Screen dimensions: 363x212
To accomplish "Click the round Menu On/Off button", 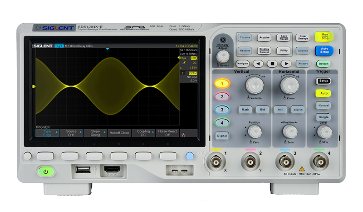I will (27, 156).
